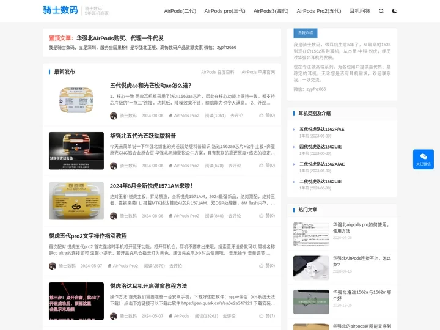Image resolution: width=440 pixels, height=330 pixels.
Task: Click thumbnail of 洛达1562a与1562m哪个好
Action: click(311, 302)
